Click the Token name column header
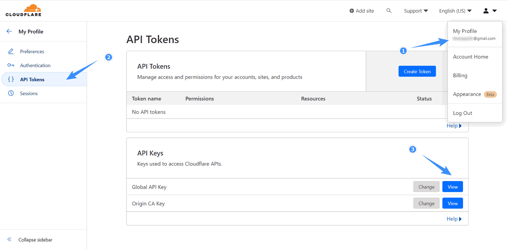The width and height of the screenshot is (508, 249). tap(146, 99)
